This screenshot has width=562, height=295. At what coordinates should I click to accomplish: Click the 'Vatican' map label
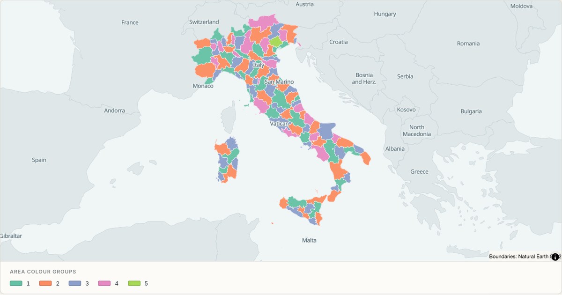click(x=279, y=124)
